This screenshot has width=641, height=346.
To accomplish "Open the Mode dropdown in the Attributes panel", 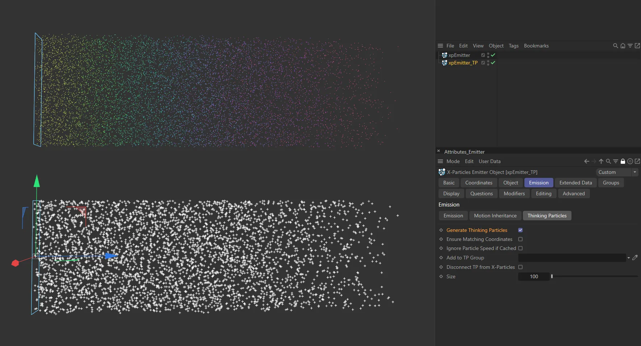I will click(x=453, y=161).
